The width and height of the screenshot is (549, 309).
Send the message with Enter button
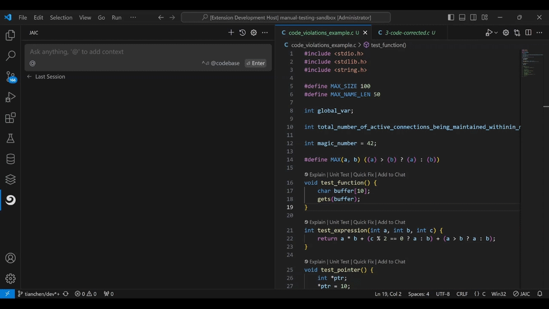(256, 63)
